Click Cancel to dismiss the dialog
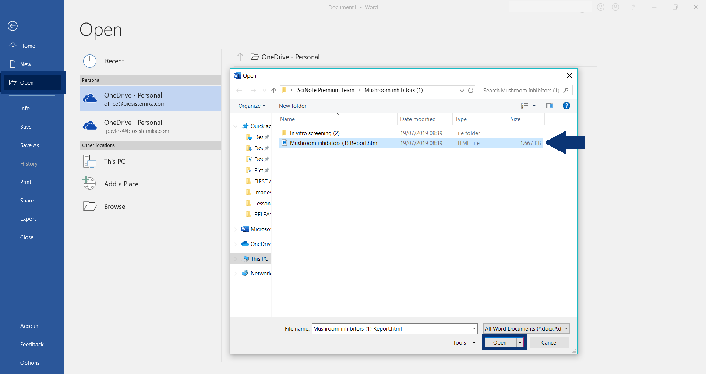 point(549,342)
